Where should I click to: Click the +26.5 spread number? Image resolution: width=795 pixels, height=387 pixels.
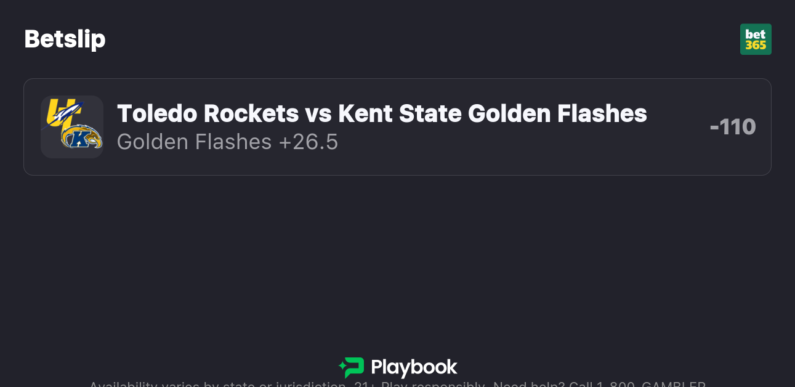click(x=309, y=142)
